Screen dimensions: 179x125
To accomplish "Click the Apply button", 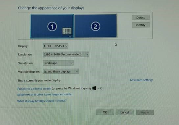I will (x=145, y=112).
